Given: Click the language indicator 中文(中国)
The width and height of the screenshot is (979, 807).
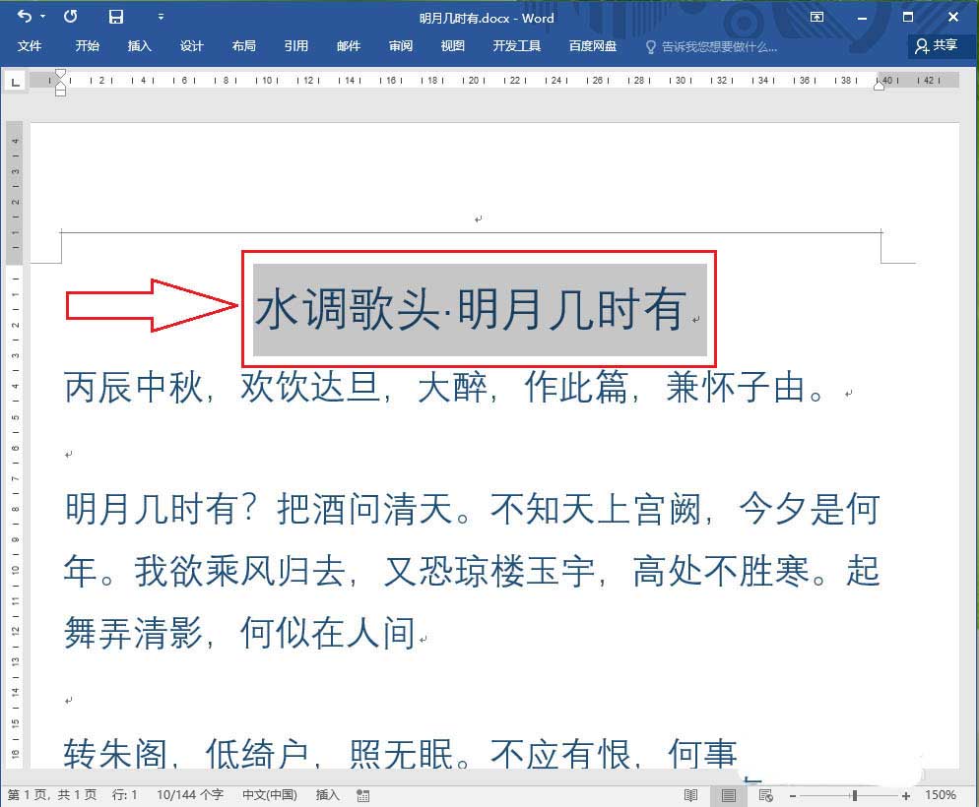Looking at the screenshot, I should click(x=270, y=794).
